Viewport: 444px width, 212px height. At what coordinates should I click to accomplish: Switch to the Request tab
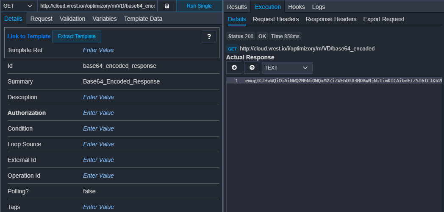coord(42,19)
